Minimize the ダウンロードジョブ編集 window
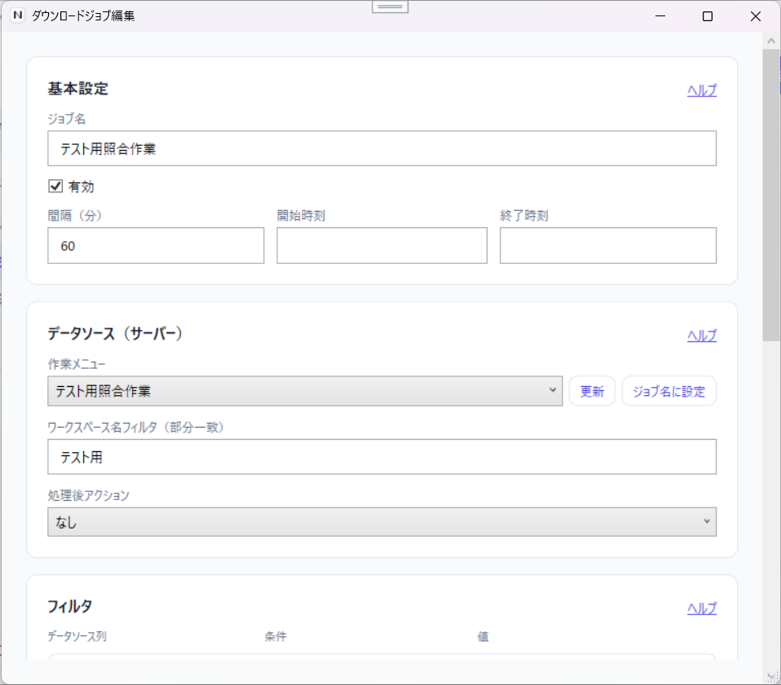 660,16
